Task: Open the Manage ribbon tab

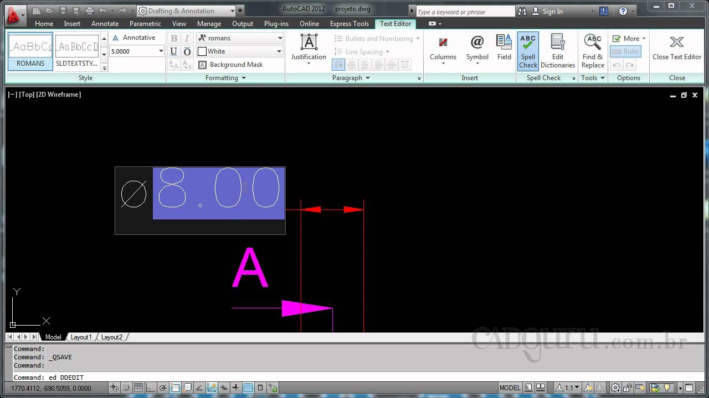Action: point(209,24)
